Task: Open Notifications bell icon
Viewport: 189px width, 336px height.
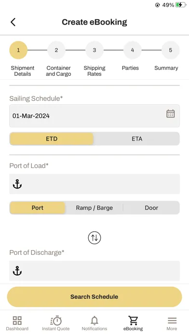Action: [94, 321]
